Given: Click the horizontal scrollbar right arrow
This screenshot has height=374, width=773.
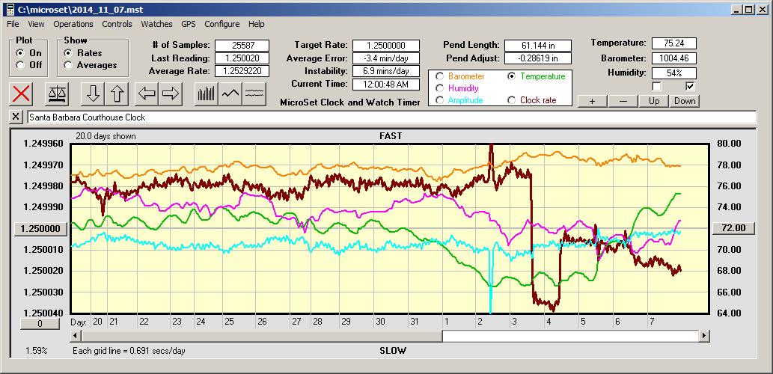Looking at the screenshot, I should tap(704, 337).
